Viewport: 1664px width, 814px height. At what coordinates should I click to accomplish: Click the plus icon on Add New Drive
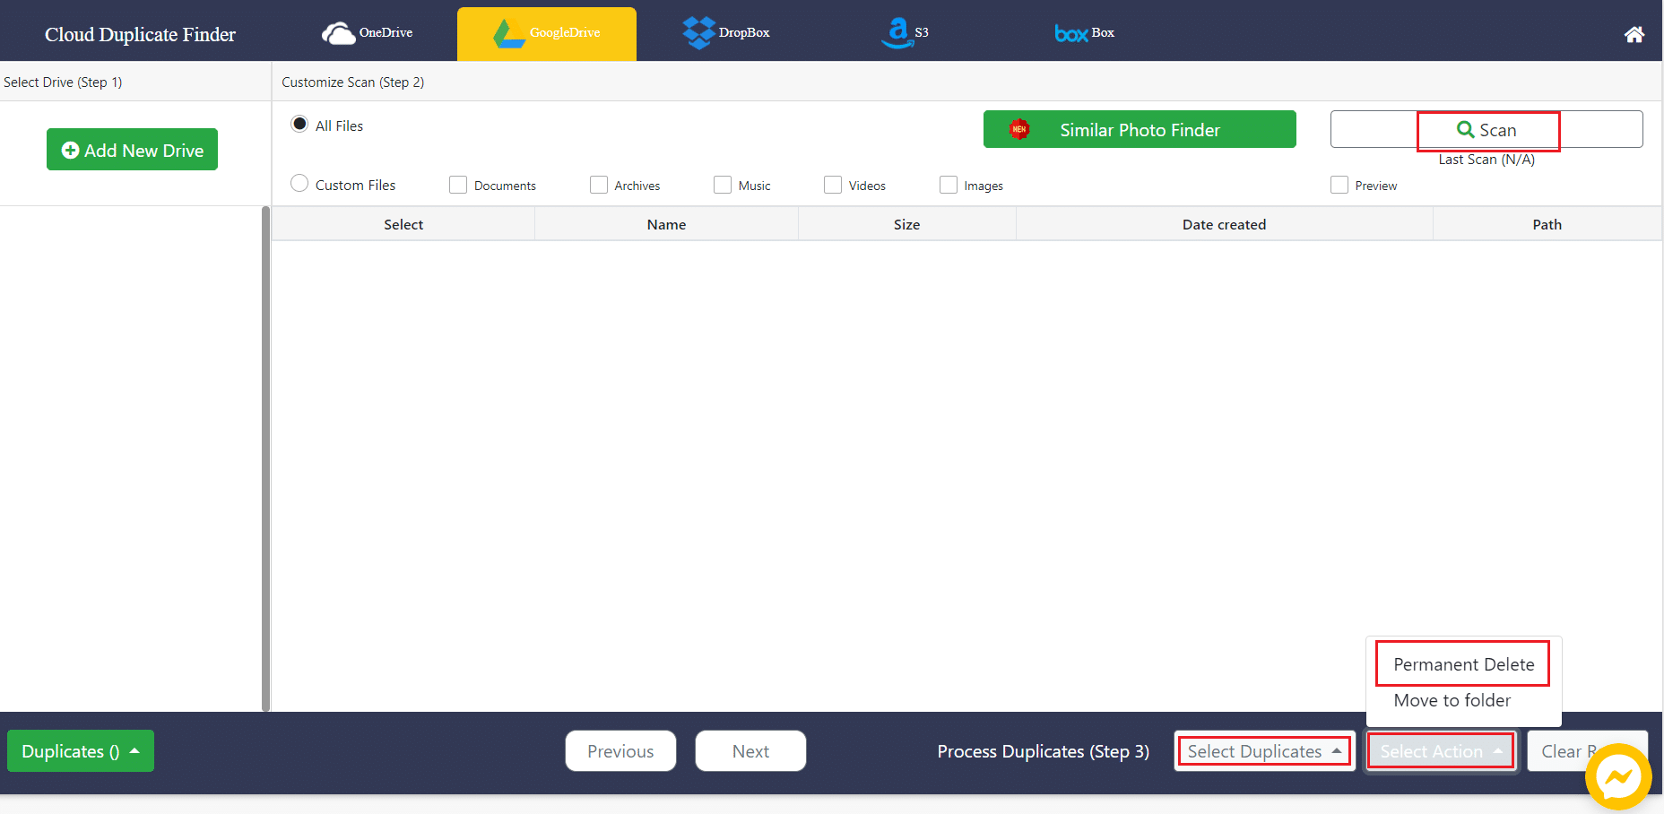tap(70, 150)
